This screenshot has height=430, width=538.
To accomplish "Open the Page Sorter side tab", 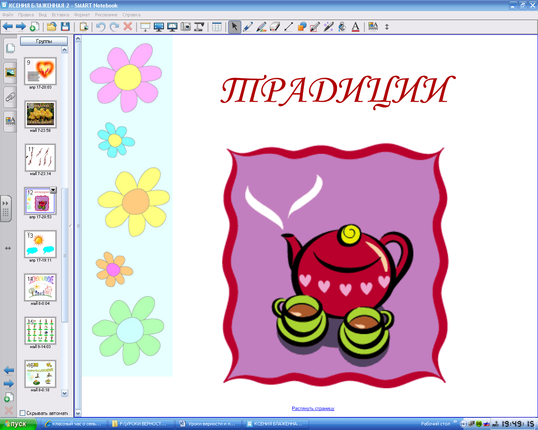I will click(10, 48).
